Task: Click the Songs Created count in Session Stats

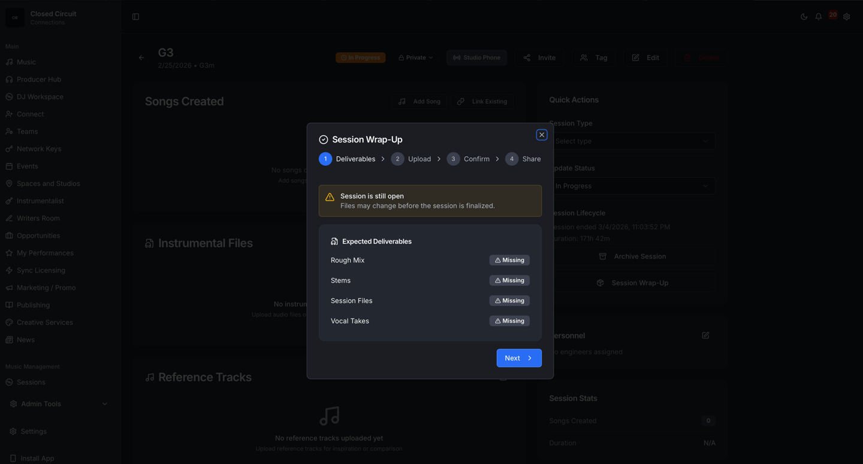Action: (x=708, y=421)
